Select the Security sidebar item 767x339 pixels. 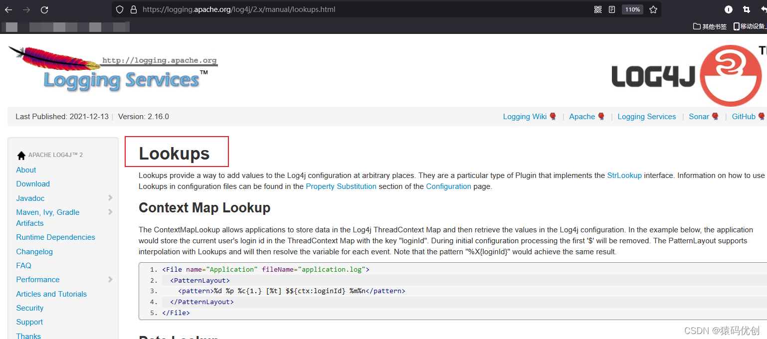click(x=30, y=308)
